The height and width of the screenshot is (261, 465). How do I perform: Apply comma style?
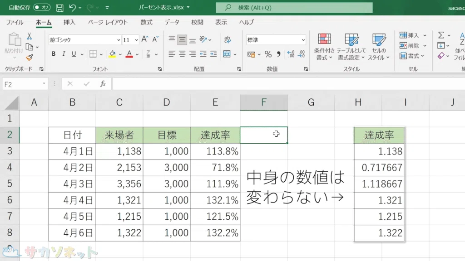(278, 54)
